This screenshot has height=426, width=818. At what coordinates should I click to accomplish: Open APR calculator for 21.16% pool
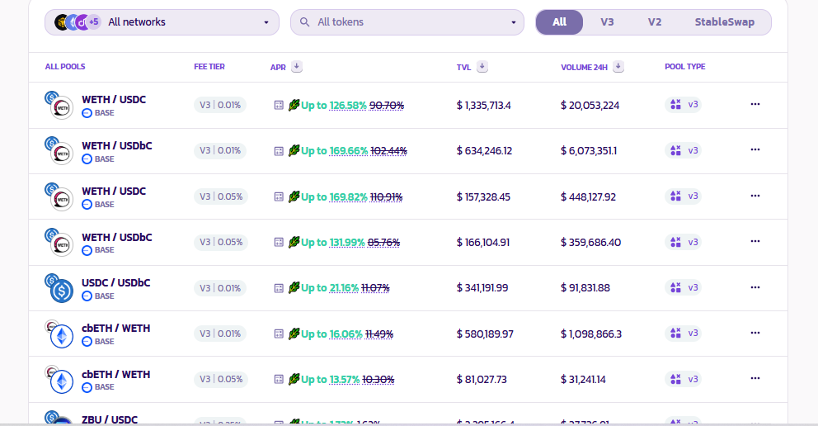coord(279,288)
